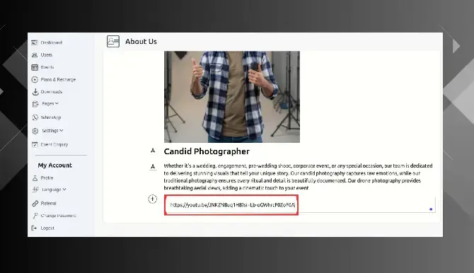Click the Downloads arrow icon
The width and height of the screenshot is (474, 273).
pos(35,92)
